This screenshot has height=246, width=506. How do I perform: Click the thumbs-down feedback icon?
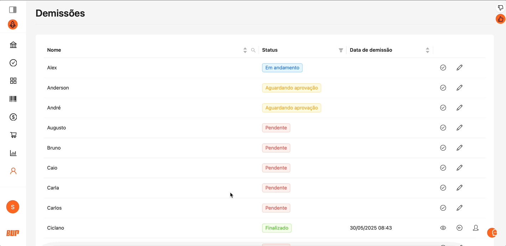(501, 8)
